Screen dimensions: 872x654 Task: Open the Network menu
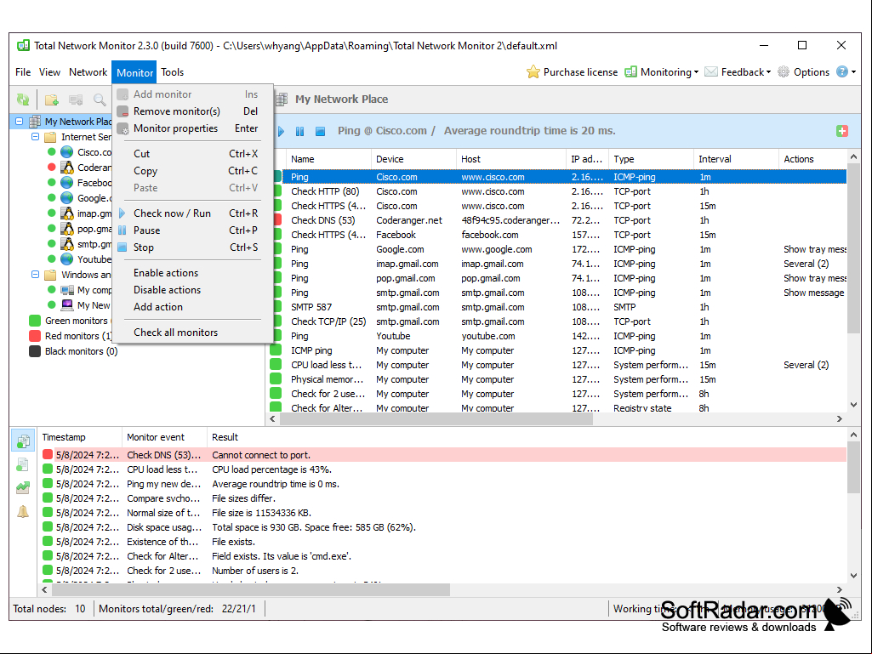88,72
